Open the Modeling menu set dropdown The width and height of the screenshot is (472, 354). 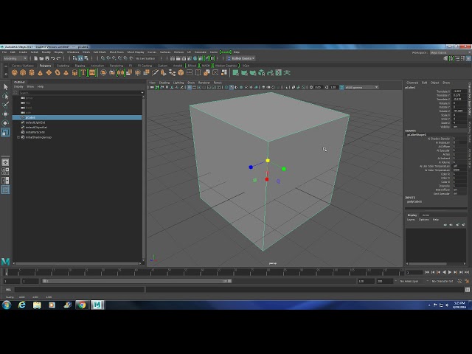point(15,58)
